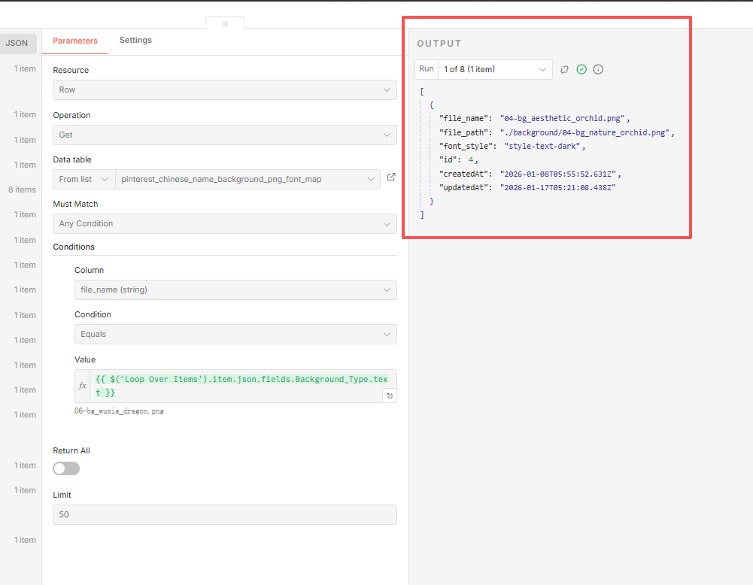Click the green success checkmark icon
The width and height of the screenshot is (753, 585).
click(581, 69)
